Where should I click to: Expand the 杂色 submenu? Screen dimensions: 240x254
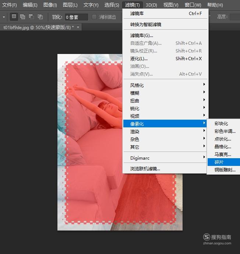(x=165, y=139)
